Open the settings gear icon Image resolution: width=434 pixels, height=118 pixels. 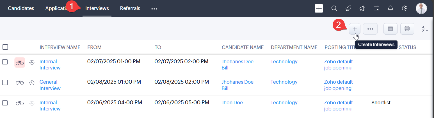pyautogui.click(x=405, y=8)
